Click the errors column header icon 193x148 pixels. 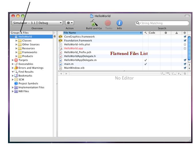[x=166, y=33]
